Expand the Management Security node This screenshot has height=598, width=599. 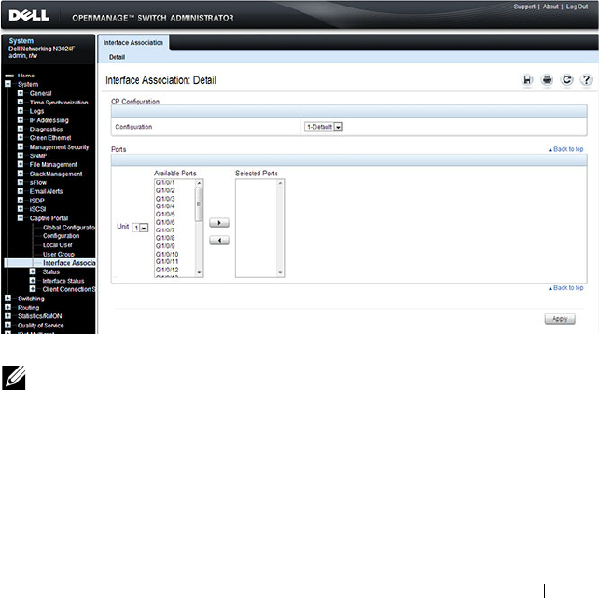(21, 146)
